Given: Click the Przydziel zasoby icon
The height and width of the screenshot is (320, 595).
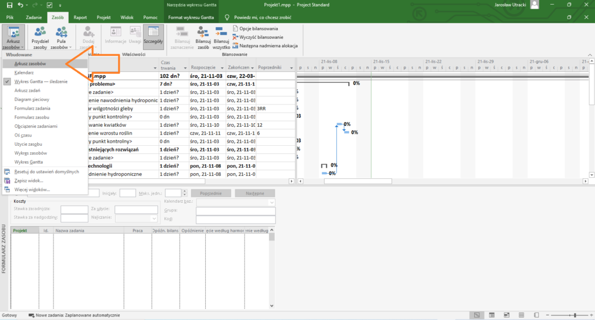Looking at the screenshot, I should pos(40,37).
